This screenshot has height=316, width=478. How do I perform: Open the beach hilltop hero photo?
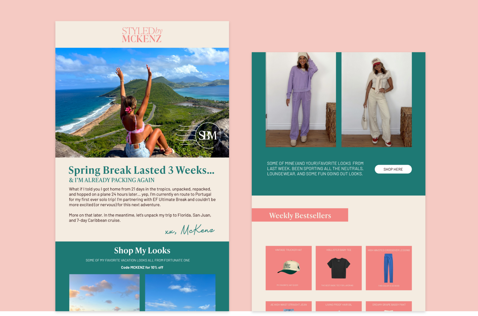142,103
